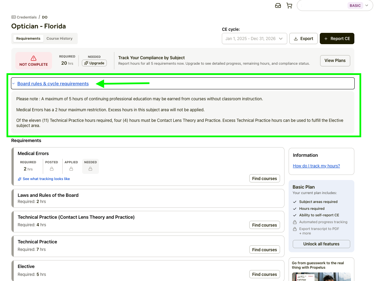Image resolution: width=379 pixels, height=281 pixels.
Task: Click the Credentials card icon in breadcrumb
Action: point(14,17)
